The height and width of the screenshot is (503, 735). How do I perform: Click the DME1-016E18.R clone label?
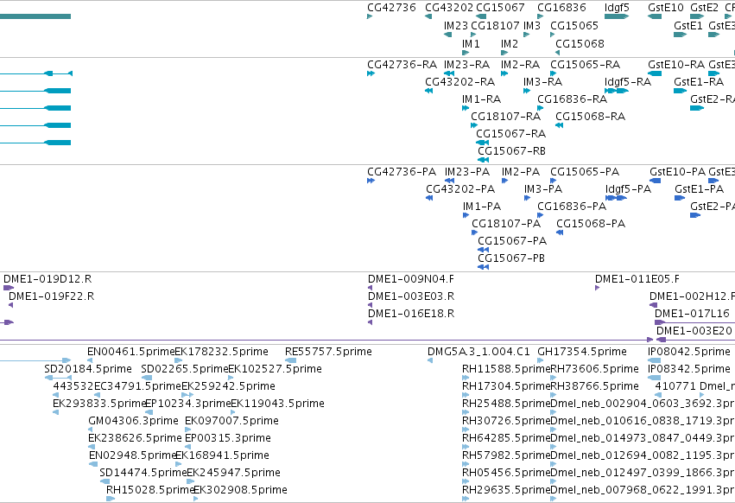(410, 315)
